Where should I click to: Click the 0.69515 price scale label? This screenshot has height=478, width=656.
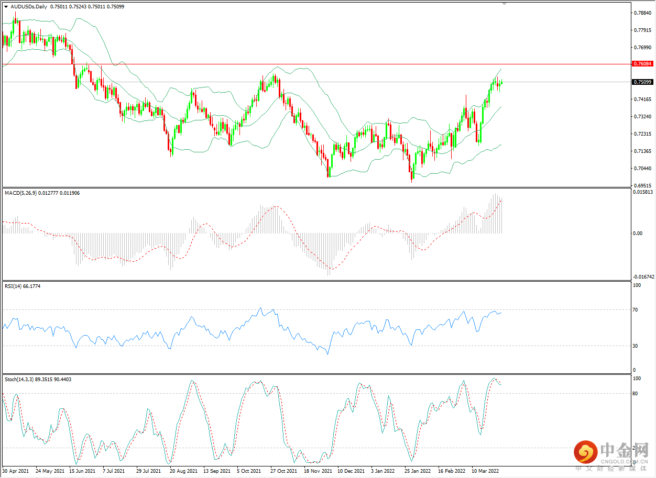(643, 185)
